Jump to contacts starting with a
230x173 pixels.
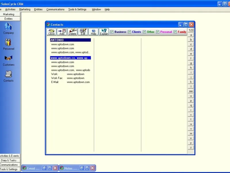point(191,35)
